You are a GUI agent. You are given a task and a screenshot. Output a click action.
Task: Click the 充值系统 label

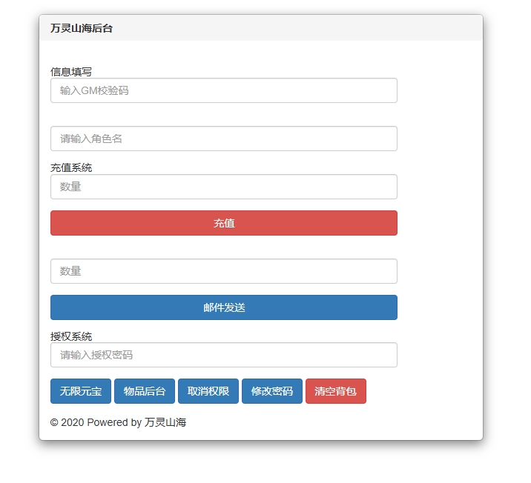[71, 167]
